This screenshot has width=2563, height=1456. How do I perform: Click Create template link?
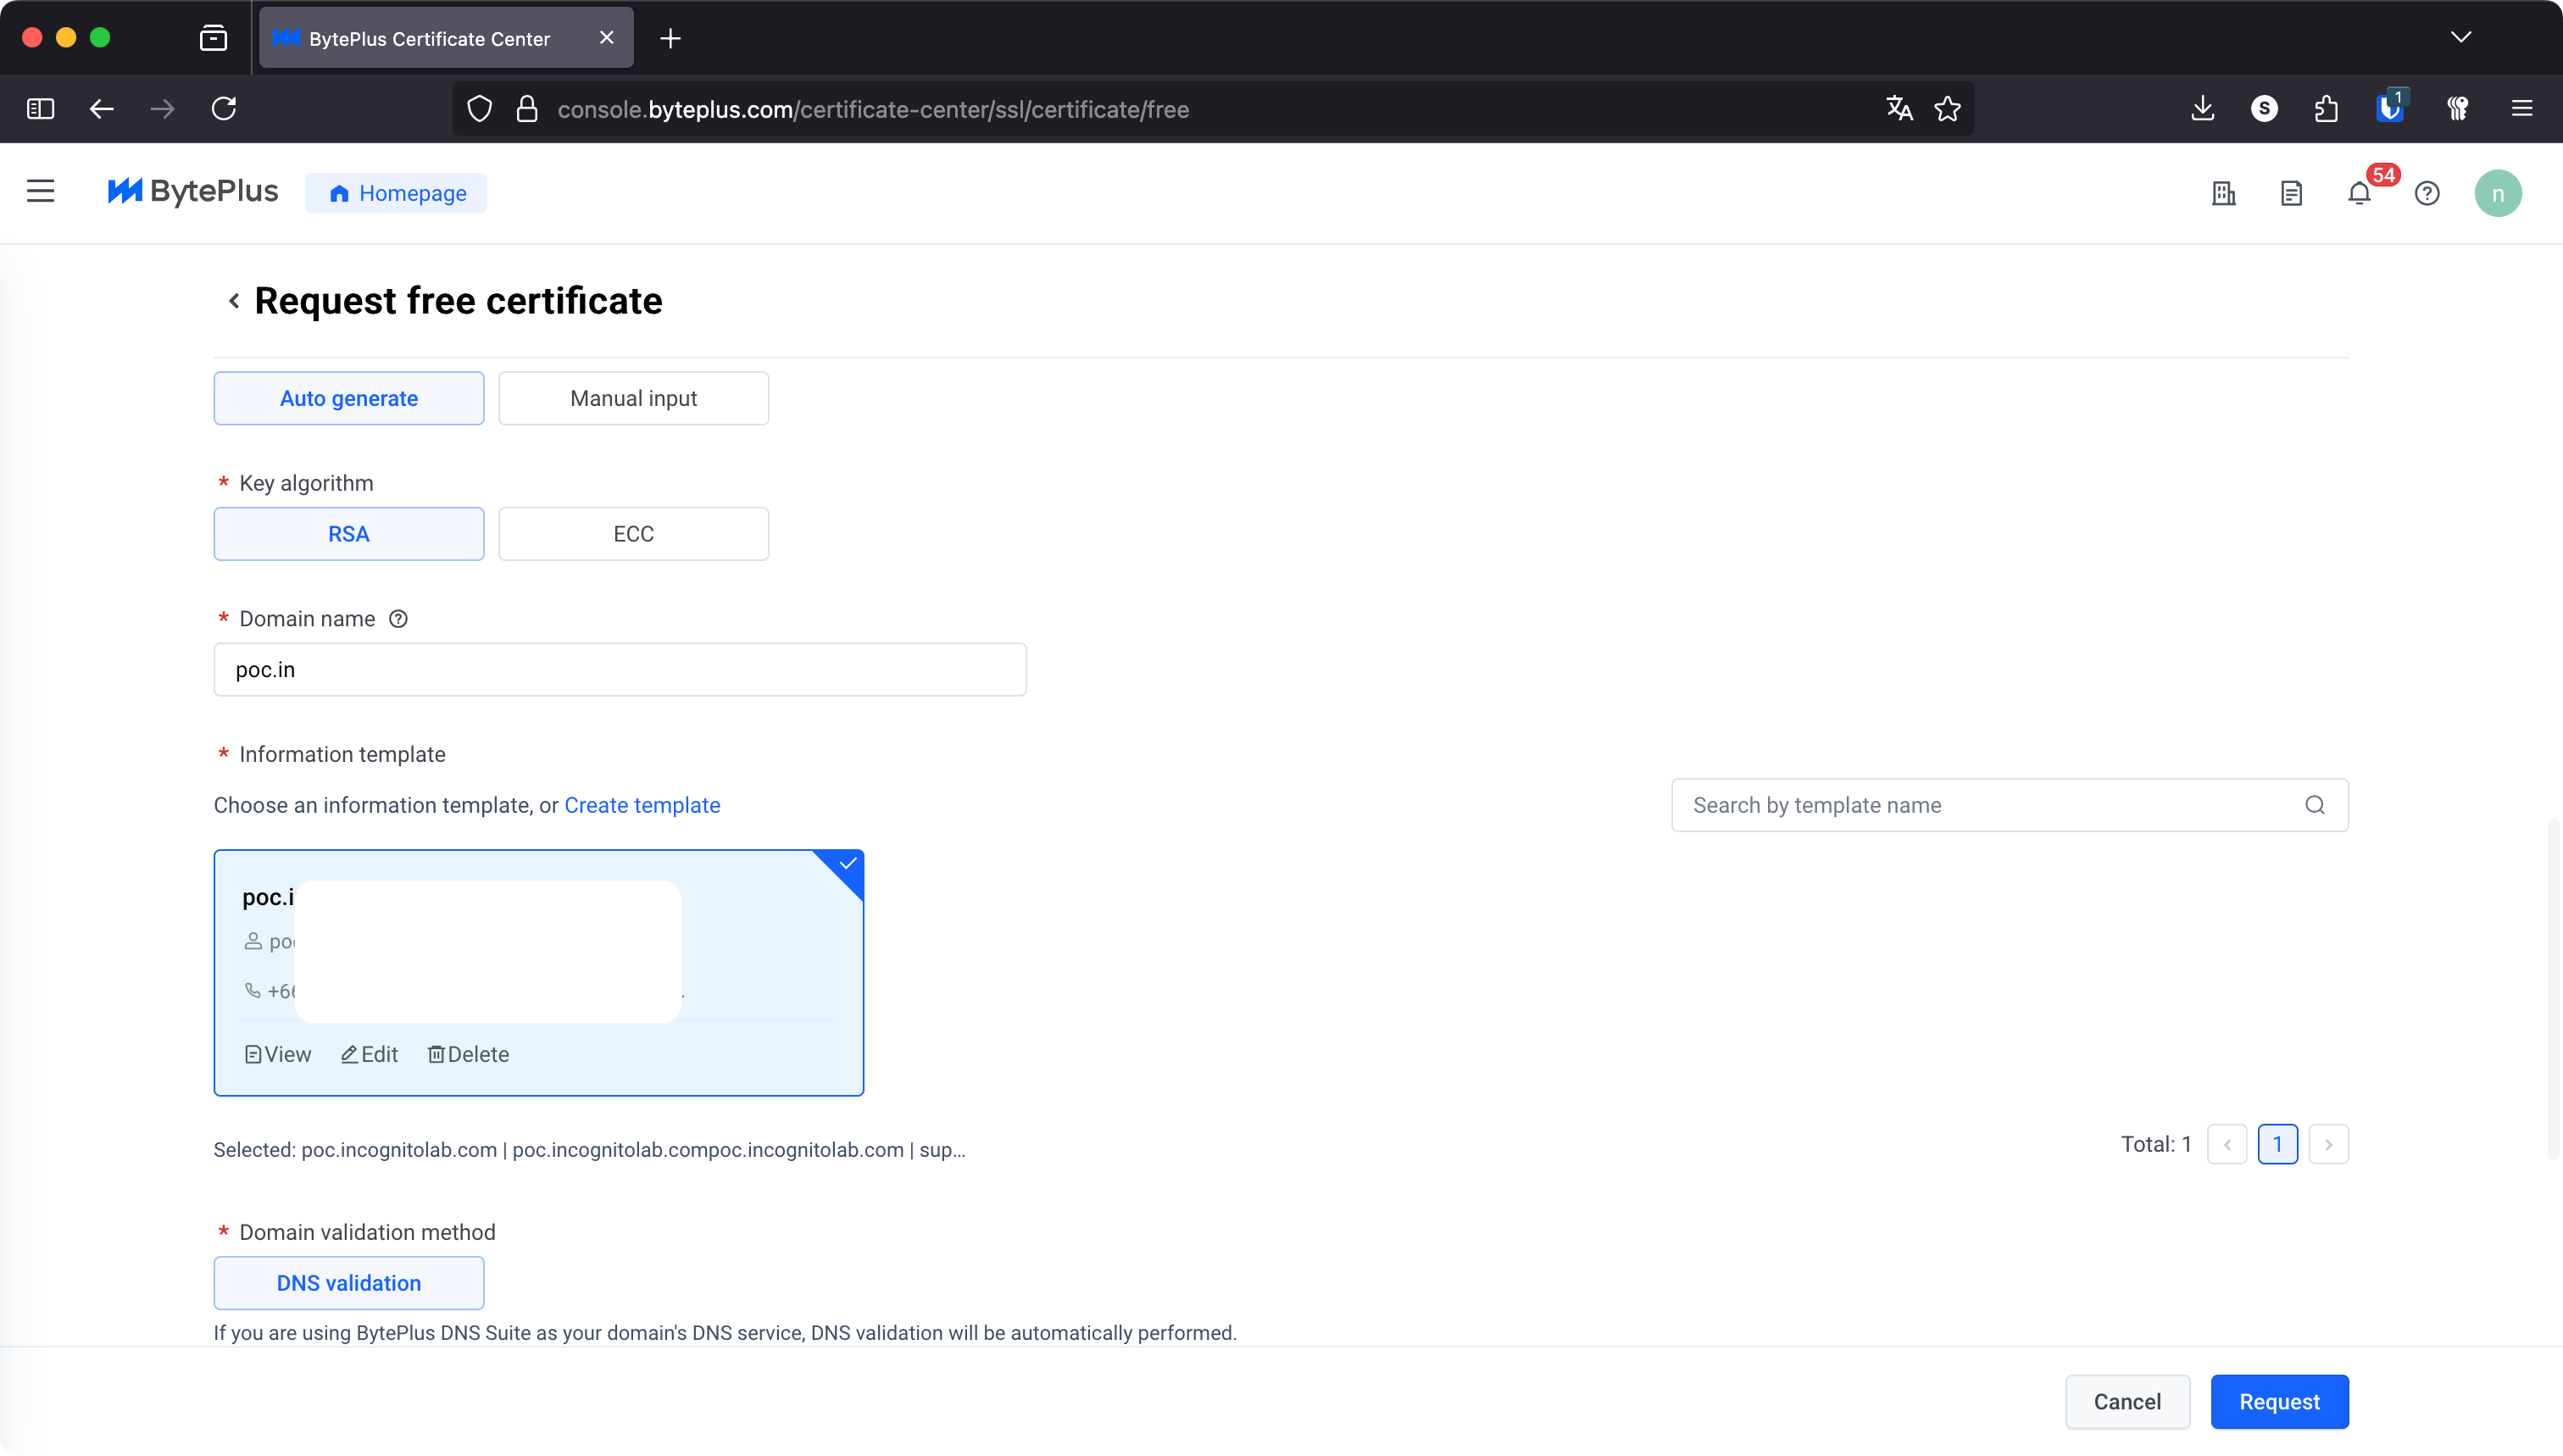click(642, 805)
